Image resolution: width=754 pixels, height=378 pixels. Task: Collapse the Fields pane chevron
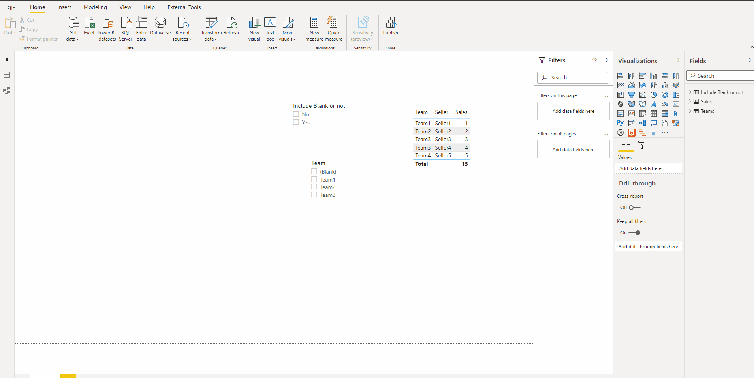pos(750,60)
